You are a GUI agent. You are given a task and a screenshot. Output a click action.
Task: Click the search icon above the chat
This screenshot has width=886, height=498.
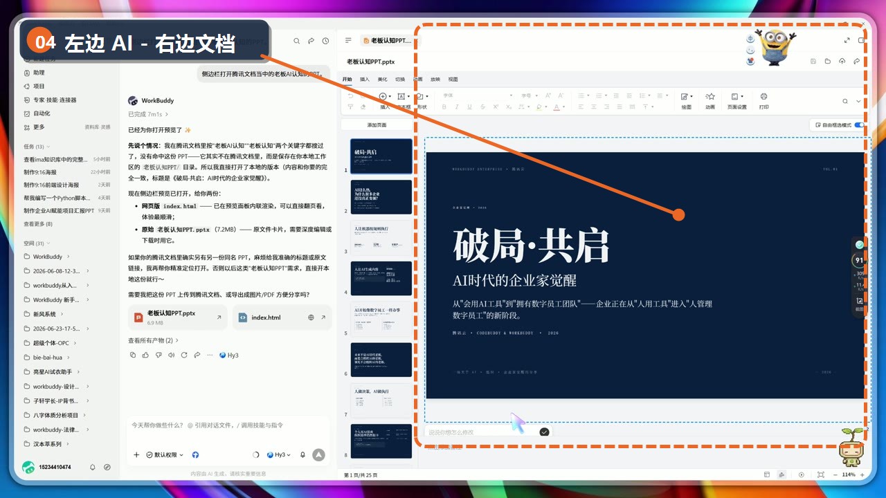297,41
